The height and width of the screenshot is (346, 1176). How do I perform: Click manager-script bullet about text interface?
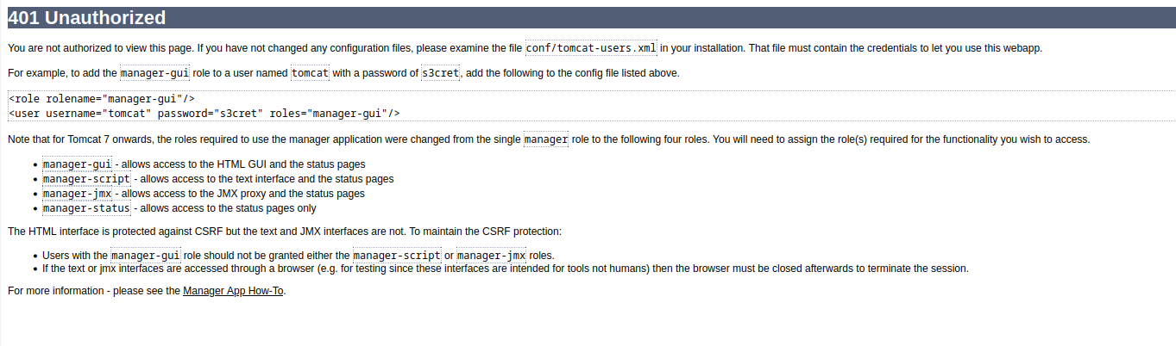click(86, 179)
